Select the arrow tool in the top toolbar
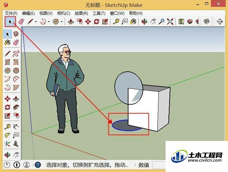The width and height of the screenshot is (228, 172). 10,22
